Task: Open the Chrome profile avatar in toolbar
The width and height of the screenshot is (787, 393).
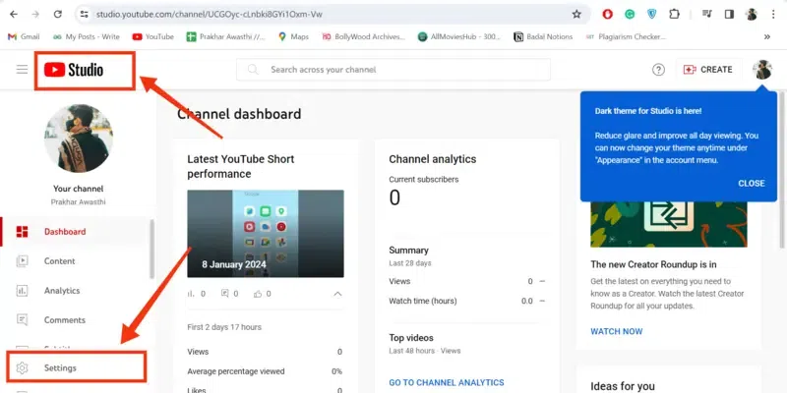Action: [x=752, y=15]
